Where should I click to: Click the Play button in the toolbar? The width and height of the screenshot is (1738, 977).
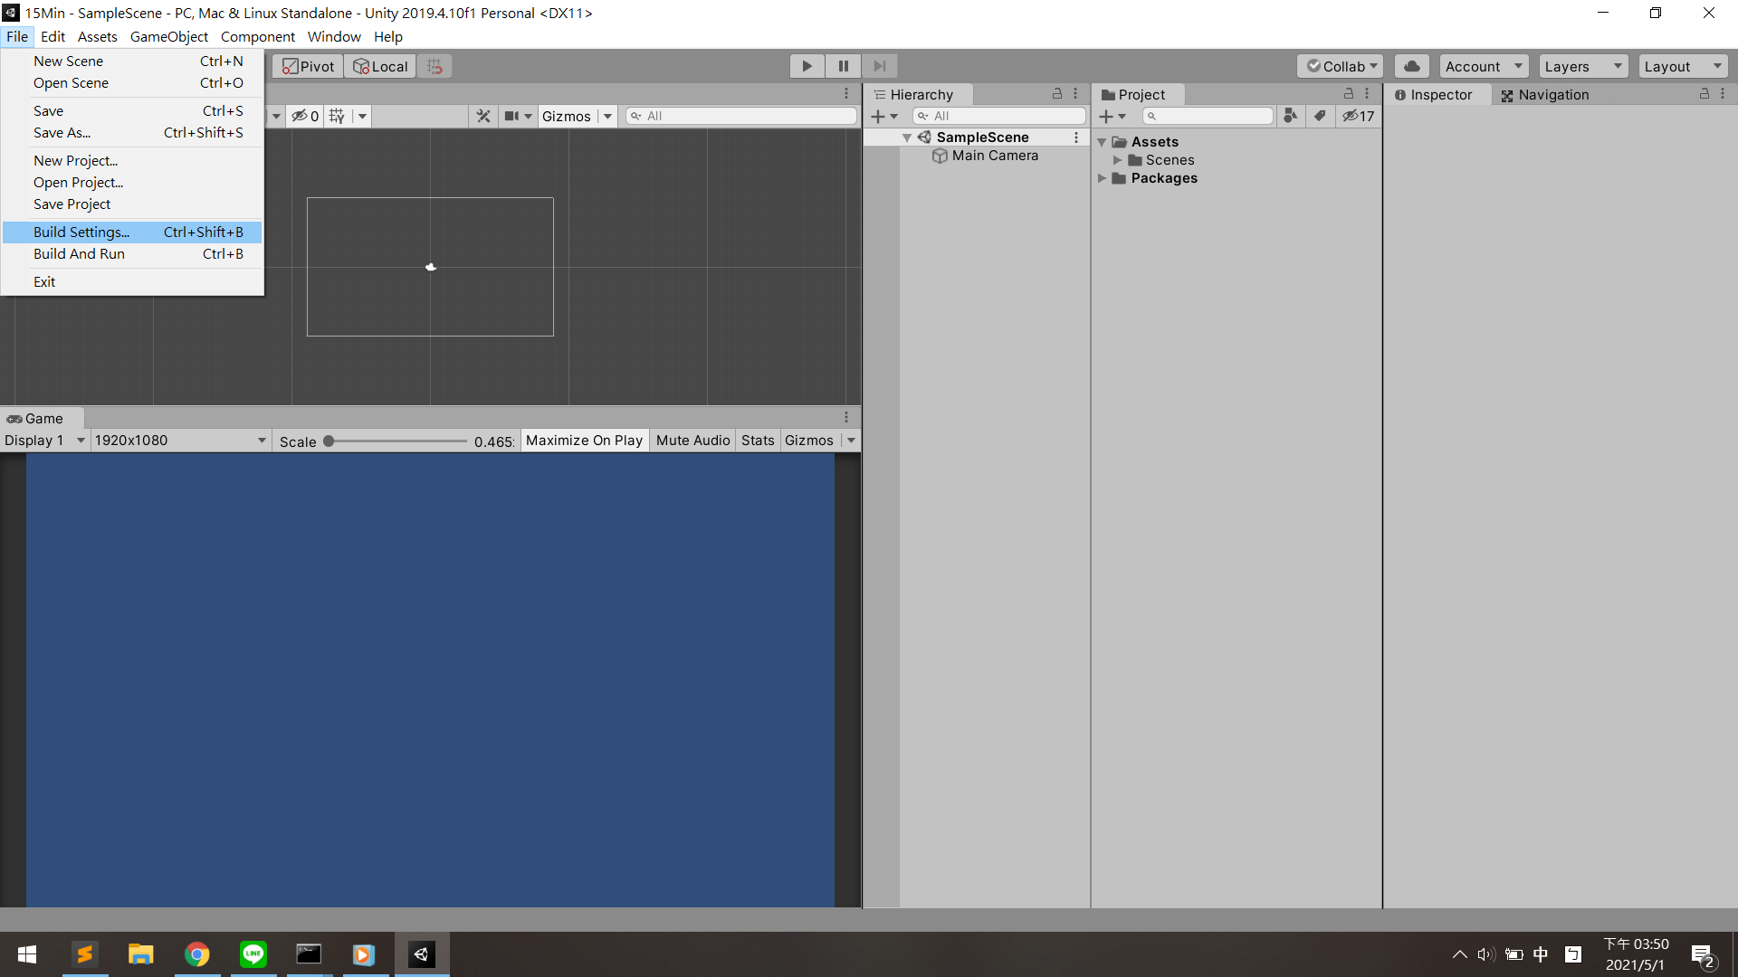coord(807,66)
